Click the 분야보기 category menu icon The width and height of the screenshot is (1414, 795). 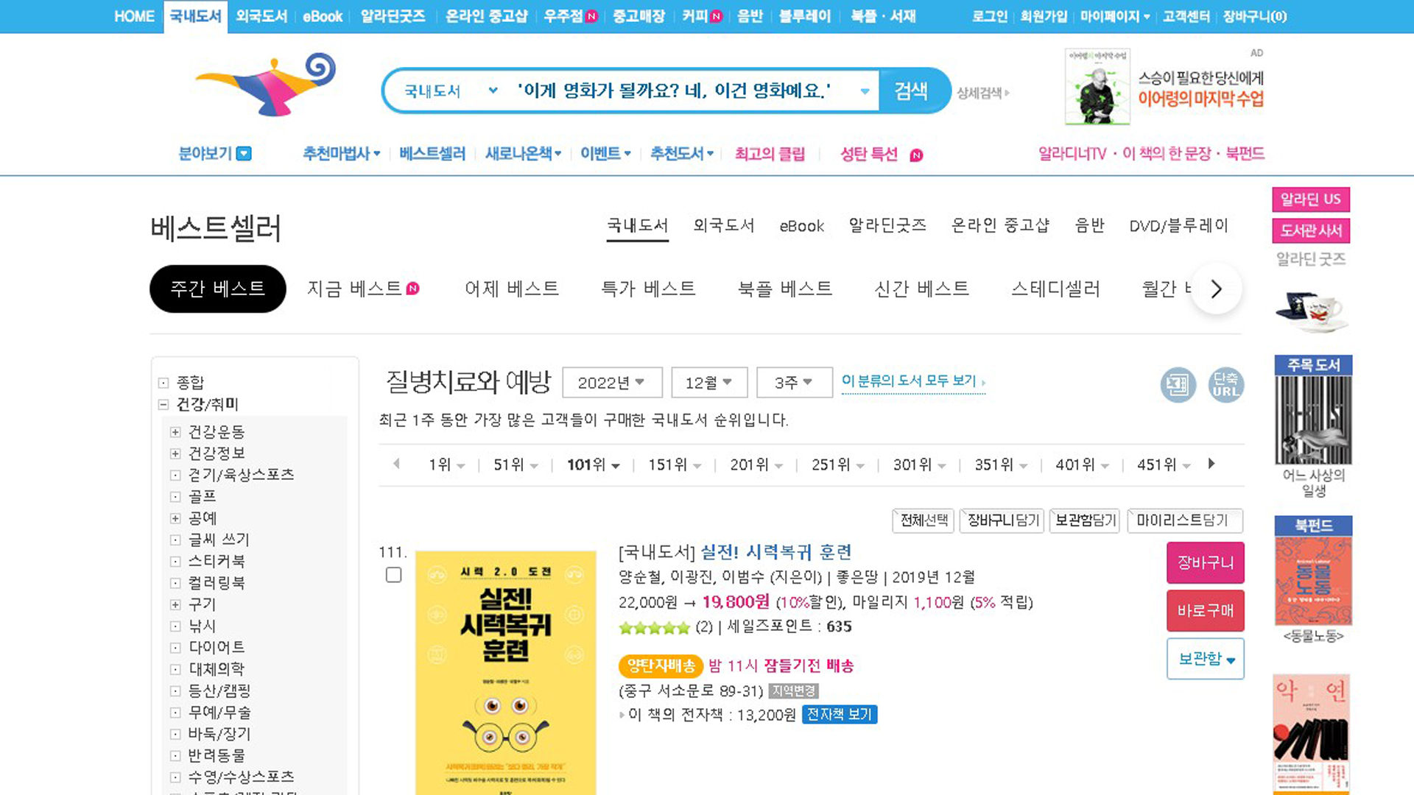[244, 154]
